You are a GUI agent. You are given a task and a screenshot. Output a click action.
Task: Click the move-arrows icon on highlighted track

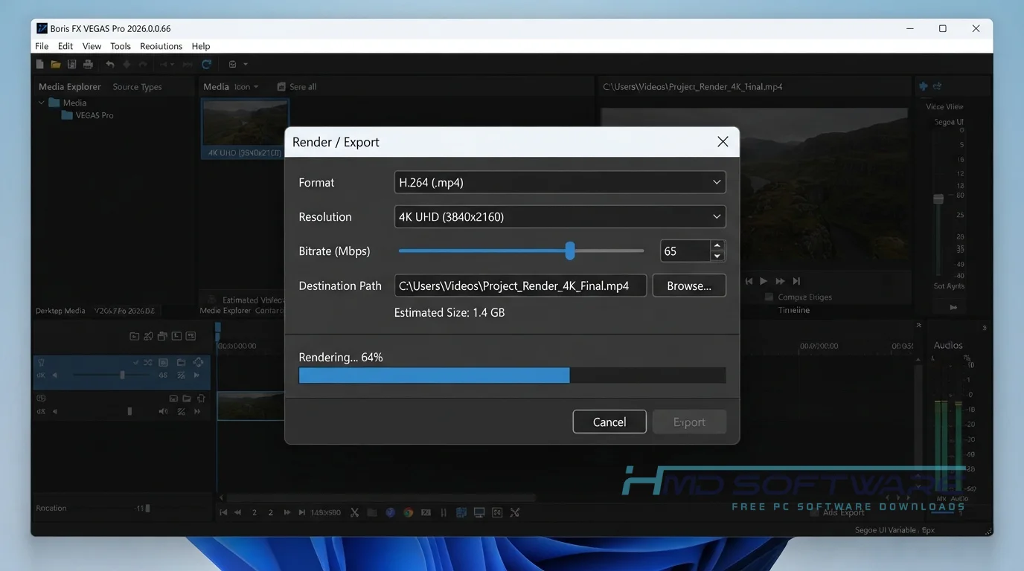click(x=198, y=362)
